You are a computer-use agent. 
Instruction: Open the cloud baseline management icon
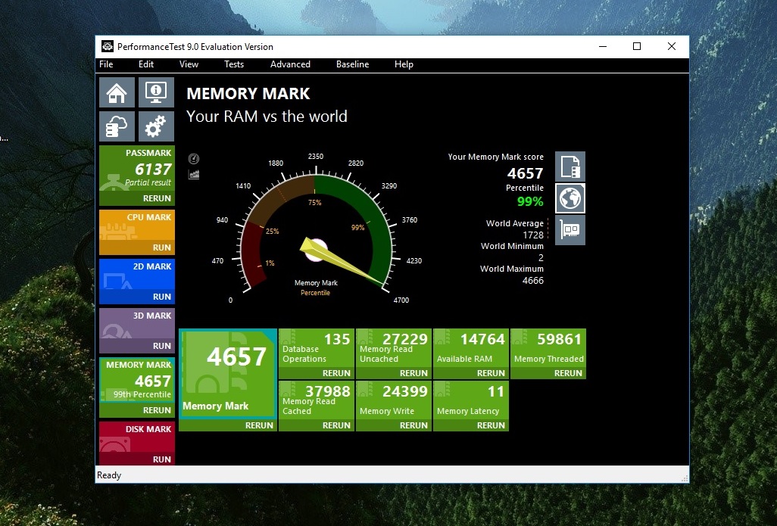[x=117, y=126]
